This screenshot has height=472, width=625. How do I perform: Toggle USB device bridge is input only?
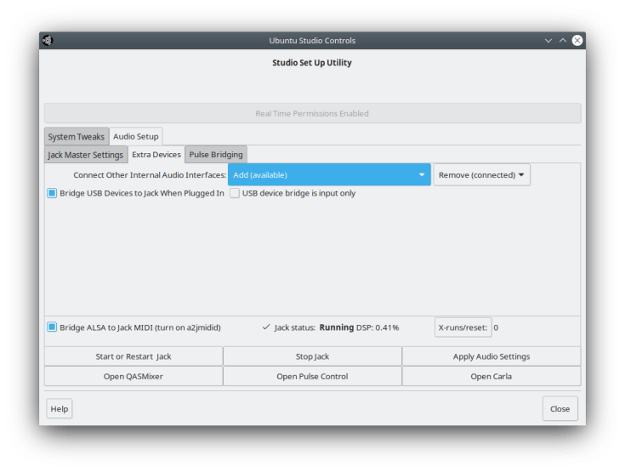[235, 193]
